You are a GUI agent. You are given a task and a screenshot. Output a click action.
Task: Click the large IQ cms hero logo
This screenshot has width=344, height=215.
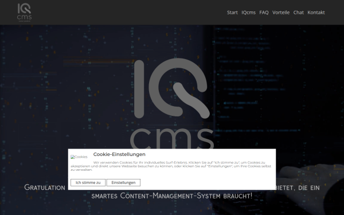[172, 103]
